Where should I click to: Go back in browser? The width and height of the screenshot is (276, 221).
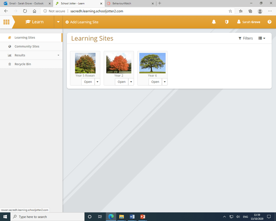click(6, 11)
